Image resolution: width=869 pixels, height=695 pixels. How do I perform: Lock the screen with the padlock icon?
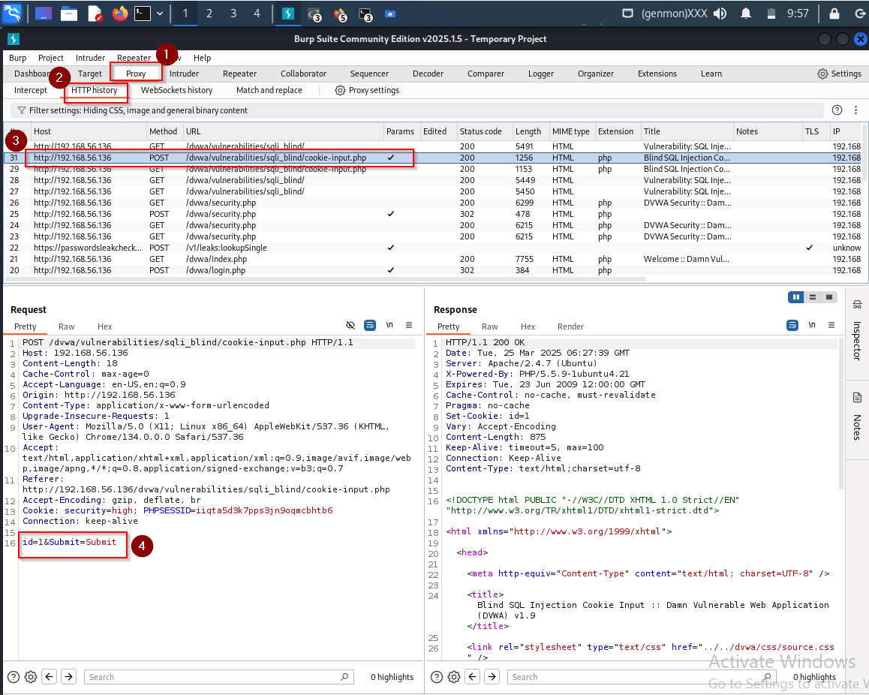pos(834,14)
